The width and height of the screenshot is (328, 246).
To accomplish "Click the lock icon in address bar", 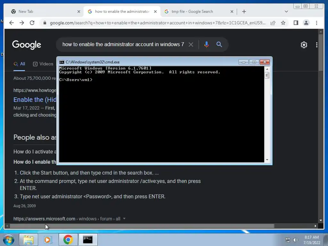I will click(45, 23).
